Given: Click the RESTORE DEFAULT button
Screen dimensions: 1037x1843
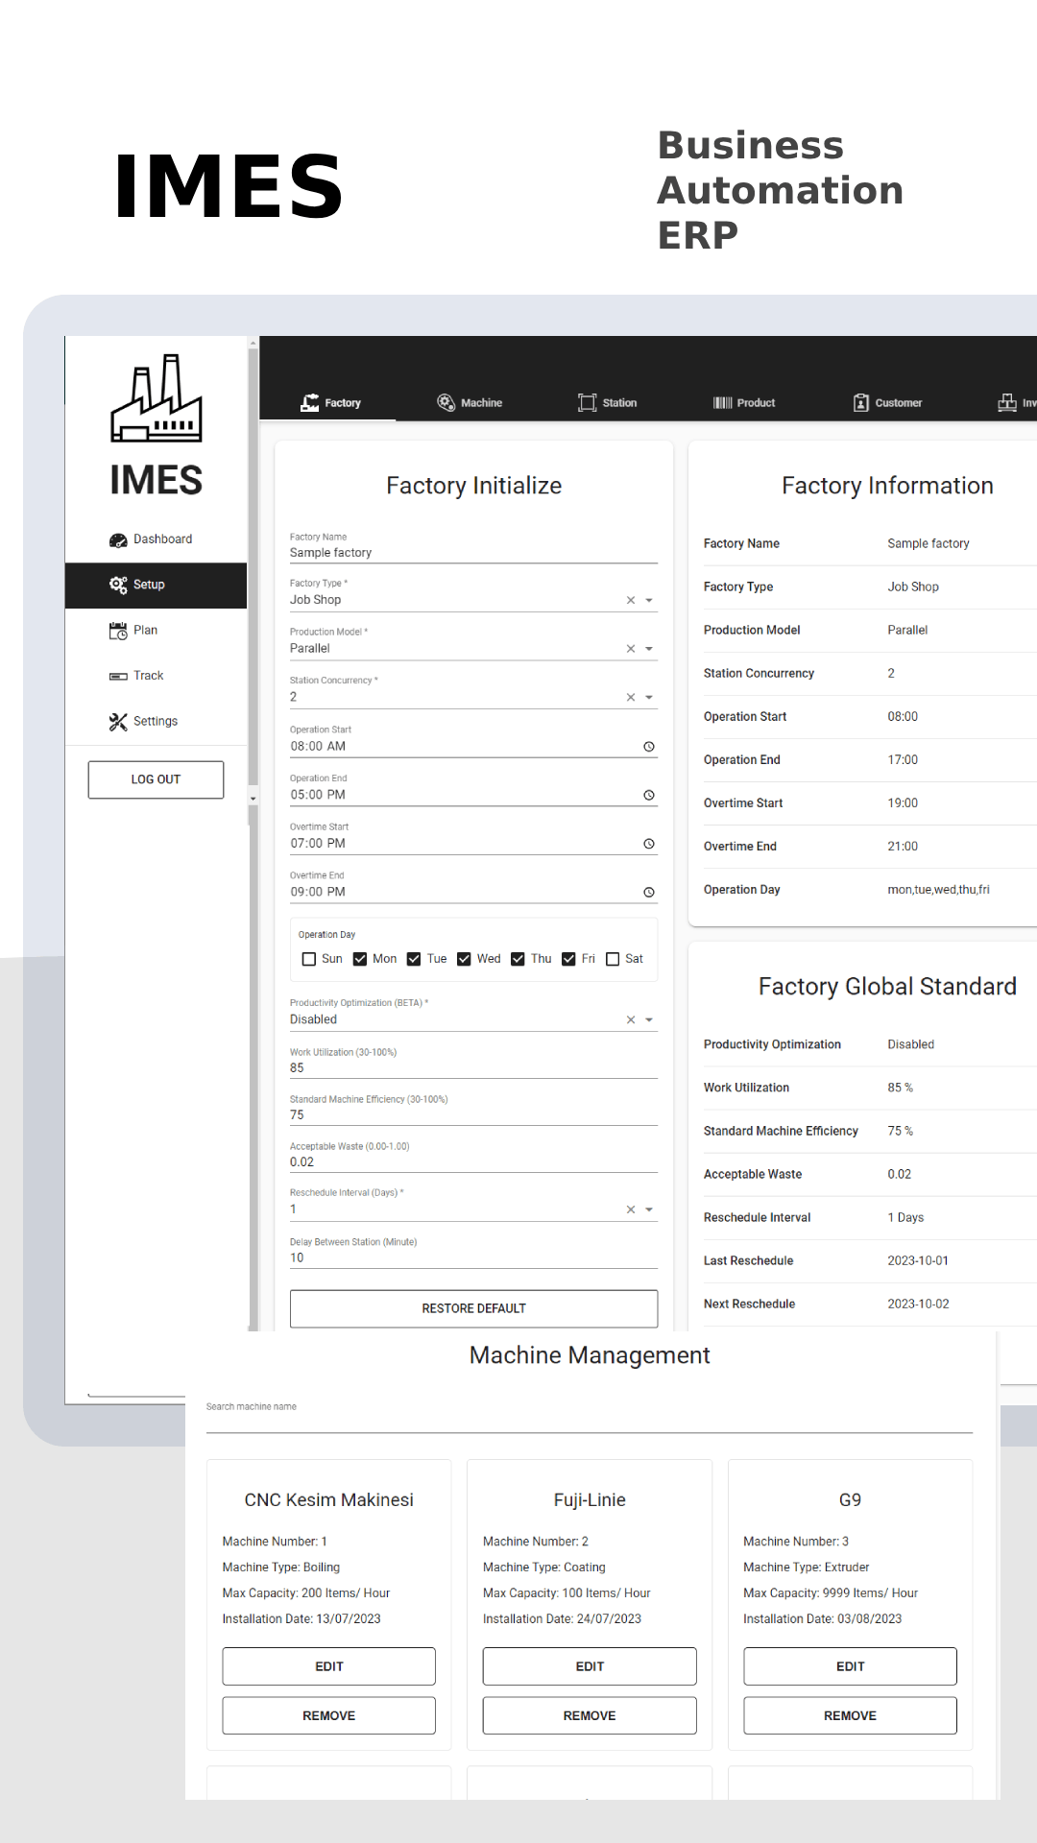Looking at the screenshot, I should 473,1309.
